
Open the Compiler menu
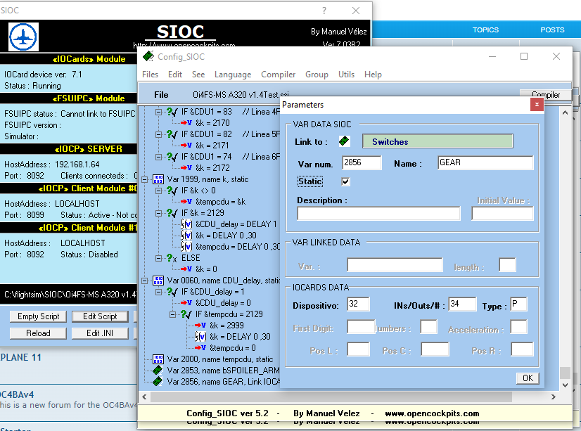(x=278, y=75)
